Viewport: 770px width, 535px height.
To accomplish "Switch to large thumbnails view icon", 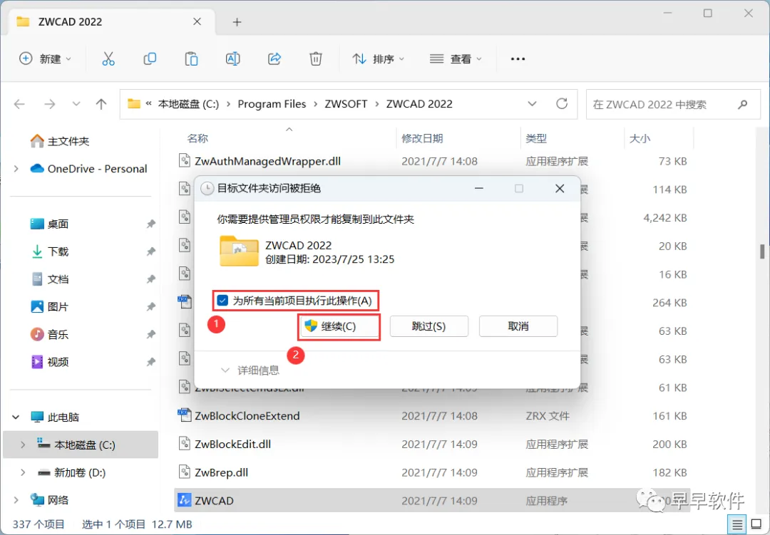I will click(x=756, y=525).
